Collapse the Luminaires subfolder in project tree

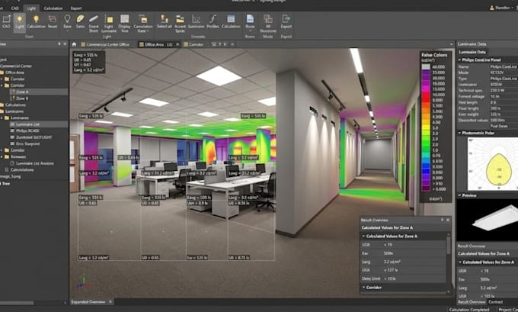[x=2, y=117]
